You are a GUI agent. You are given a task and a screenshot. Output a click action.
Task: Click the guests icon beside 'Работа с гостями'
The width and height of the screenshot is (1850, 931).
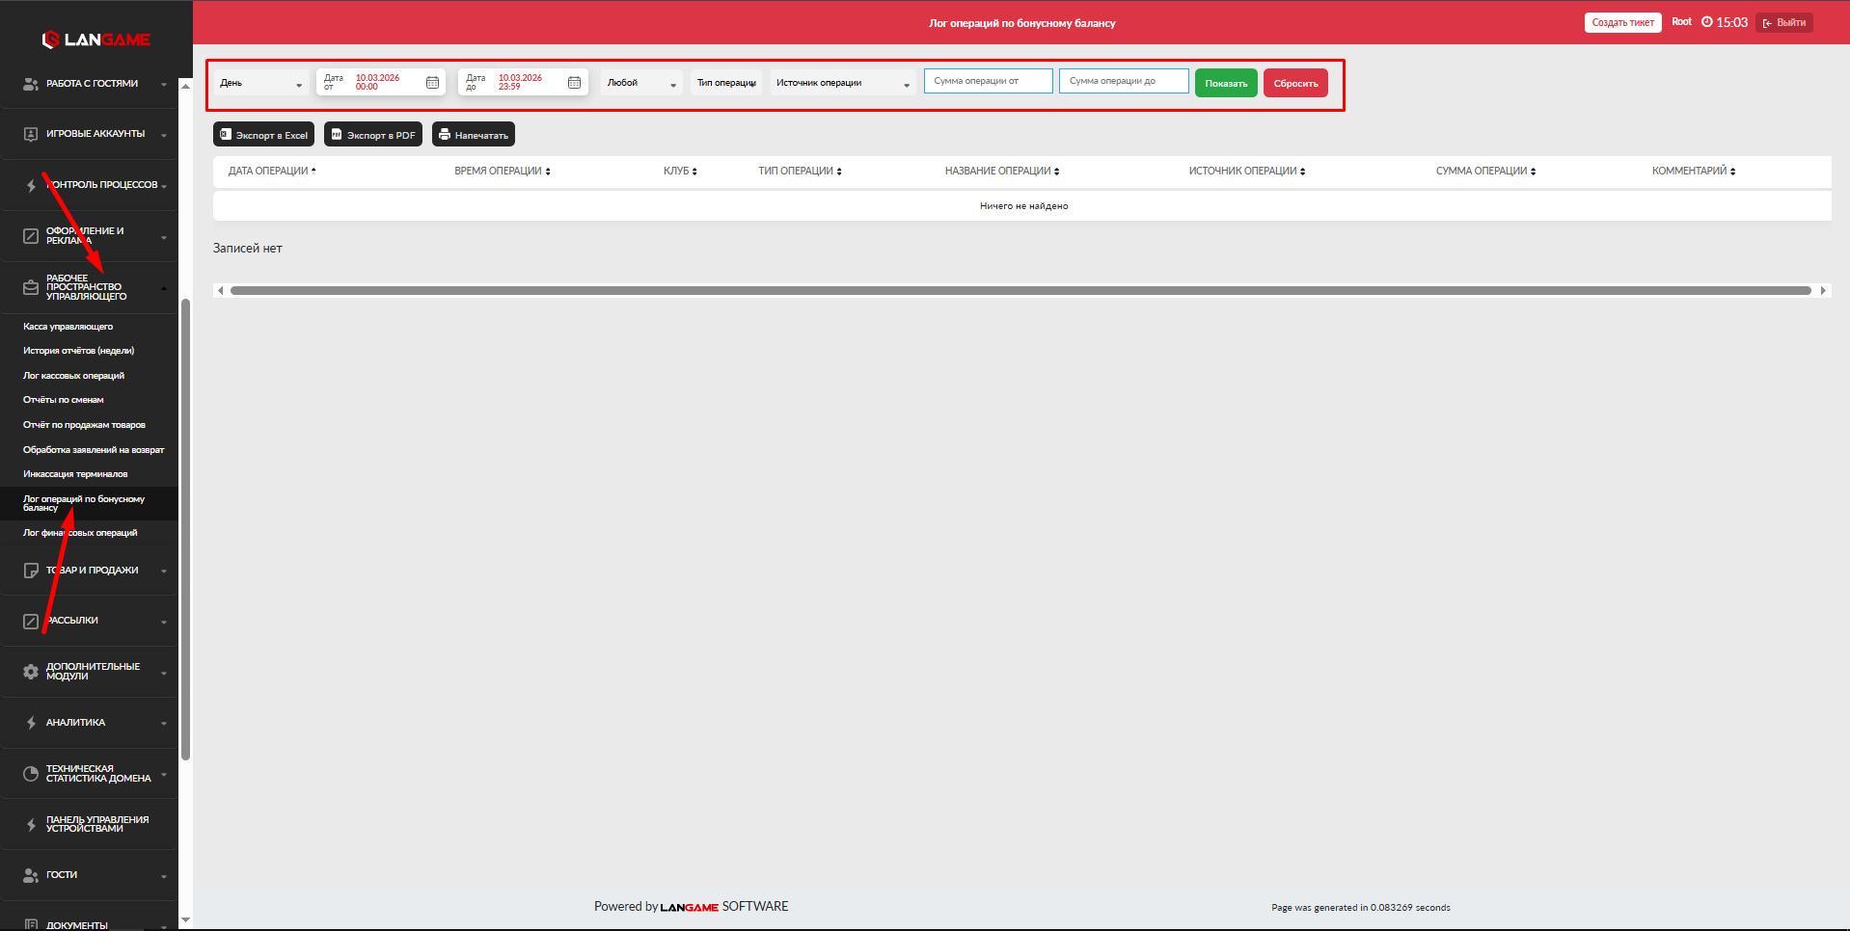click(31, 84)
